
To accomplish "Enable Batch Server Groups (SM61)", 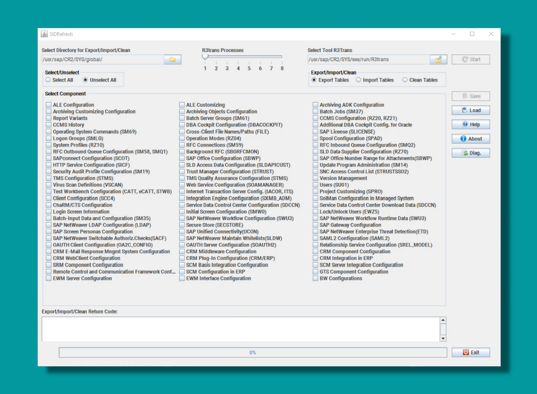I will pyautogui.click(x=182, y=118).
